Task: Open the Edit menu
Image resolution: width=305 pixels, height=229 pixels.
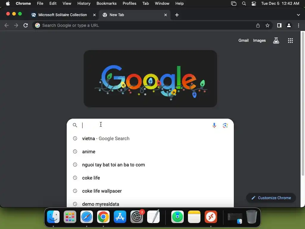Action: pos(53,4)
